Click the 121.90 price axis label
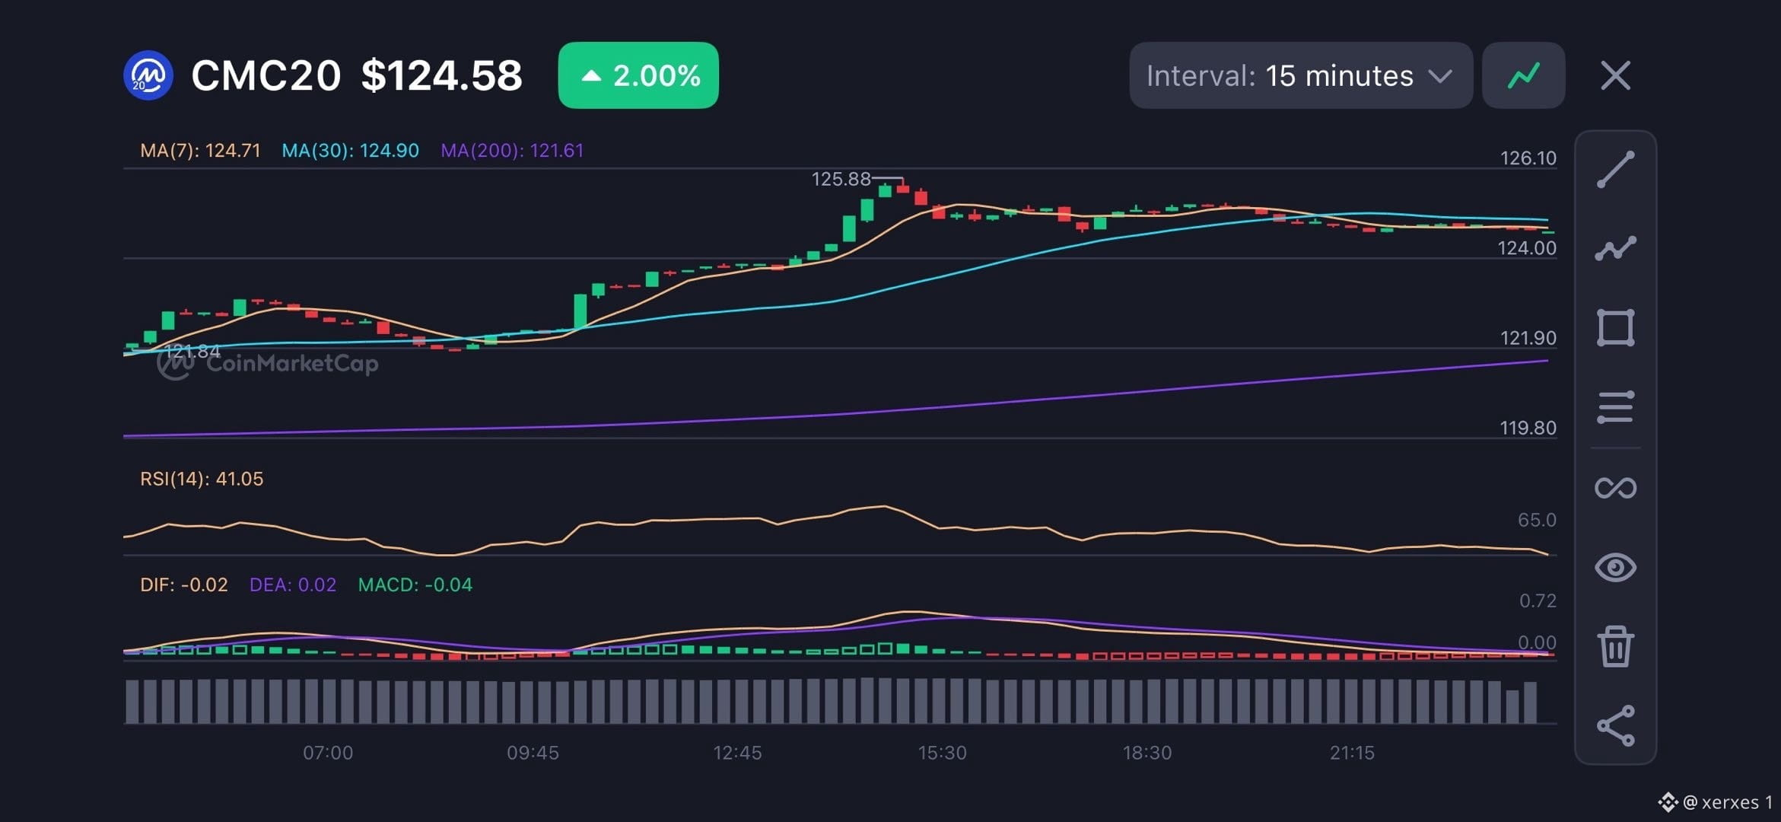1781x822 pixels. click(x=1528, y=338)
